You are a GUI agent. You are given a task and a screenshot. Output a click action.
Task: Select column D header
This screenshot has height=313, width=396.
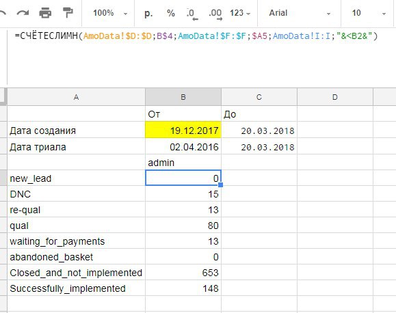[335, 97]
